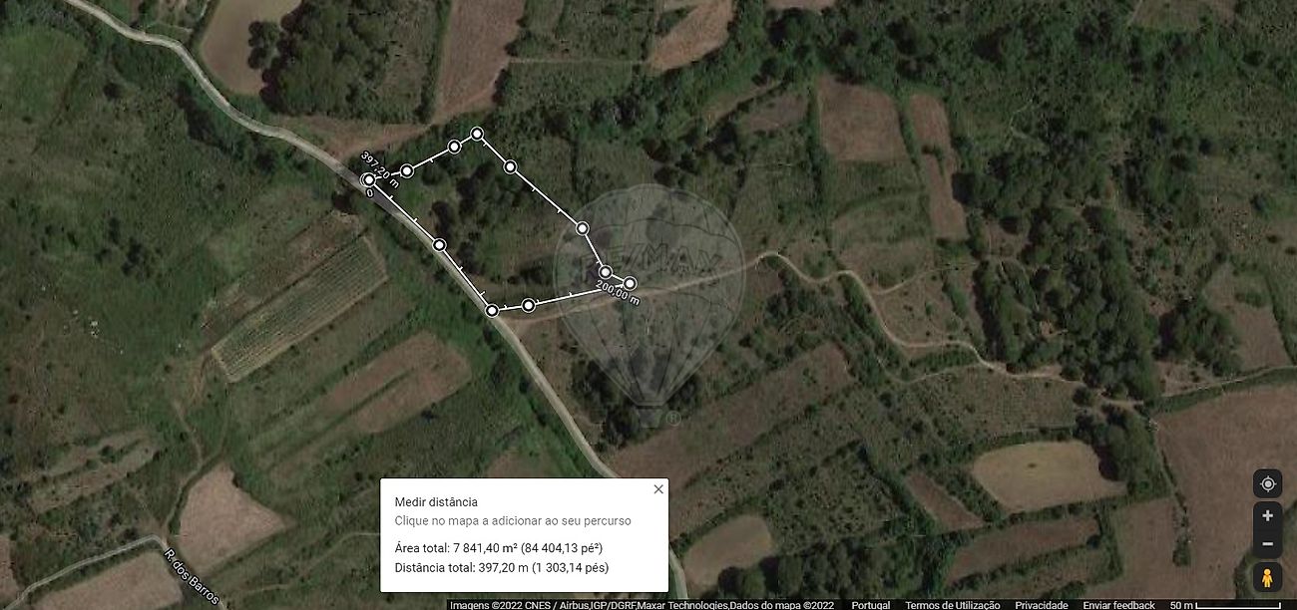This screenshot has width=1297, height=610.
Task: Close the Medir distância popup
Action: pyautogui.click(x=657, y=488)
